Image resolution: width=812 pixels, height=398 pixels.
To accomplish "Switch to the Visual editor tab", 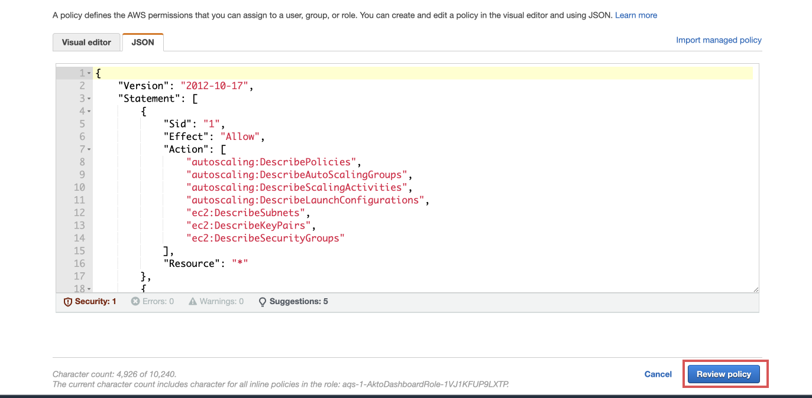I will pos(86,42).
